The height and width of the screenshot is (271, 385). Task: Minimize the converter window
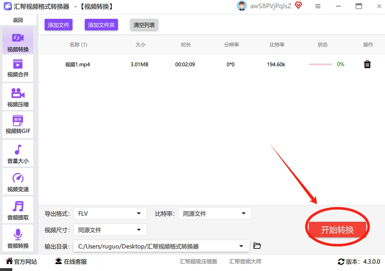click(338, 6)
